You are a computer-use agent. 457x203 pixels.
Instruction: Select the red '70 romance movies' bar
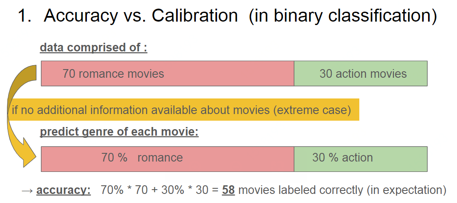click(x=167, y=73)
